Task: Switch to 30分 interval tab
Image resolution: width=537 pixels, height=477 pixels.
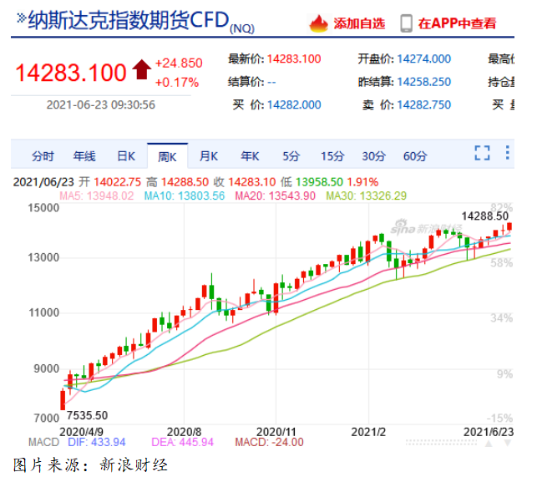Action: [x=374, y=156]
